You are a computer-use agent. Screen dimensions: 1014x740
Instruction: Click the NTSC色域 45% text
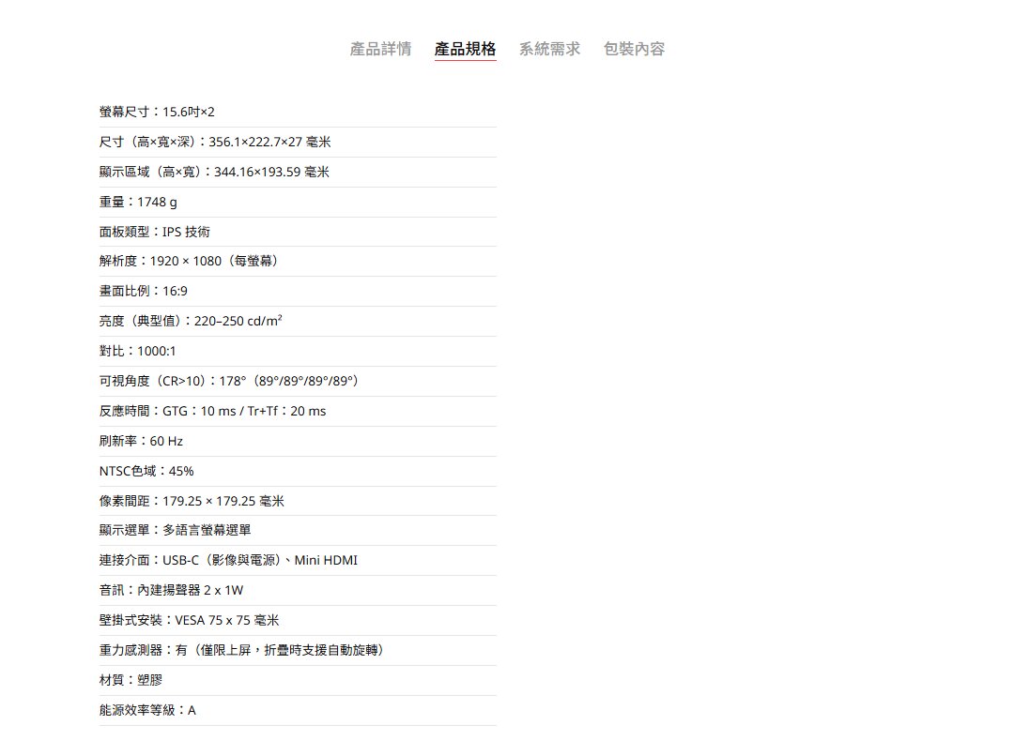click(146, 472)
